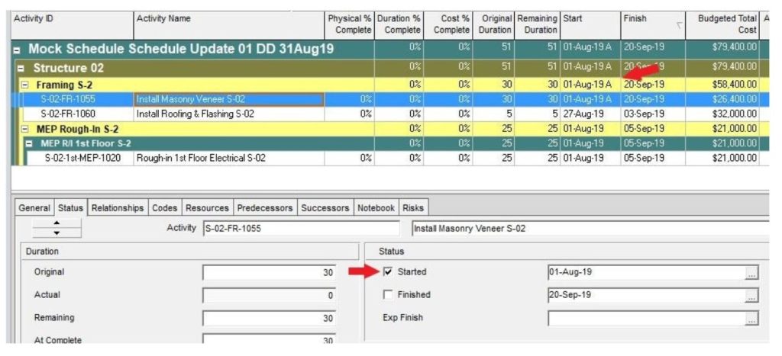Click the At Complete duration field
This screenshot has width=782, height=356.
coord(270,339)
